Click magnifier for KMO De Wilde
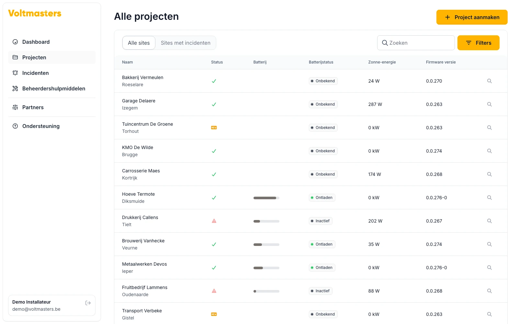The width and height of the screenshot is (518, 324). coord(490,151)
